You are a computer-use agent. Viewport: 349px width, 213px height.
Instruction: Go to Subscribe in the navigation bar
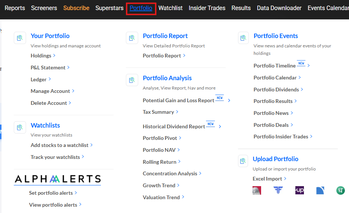pos(76,8)
